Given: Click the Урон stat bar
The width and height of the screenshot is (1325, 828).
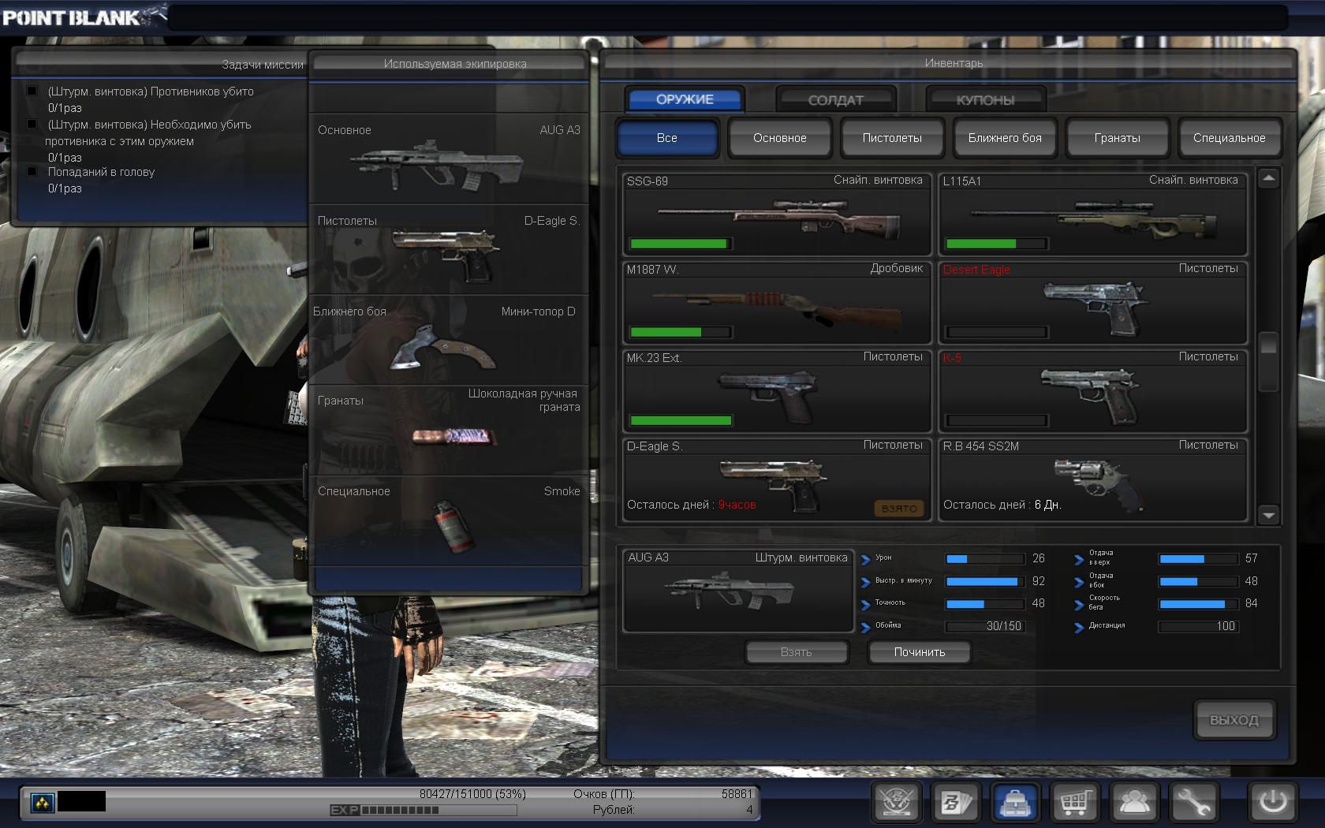Looking at the screenshot, I should click(985, 558).
